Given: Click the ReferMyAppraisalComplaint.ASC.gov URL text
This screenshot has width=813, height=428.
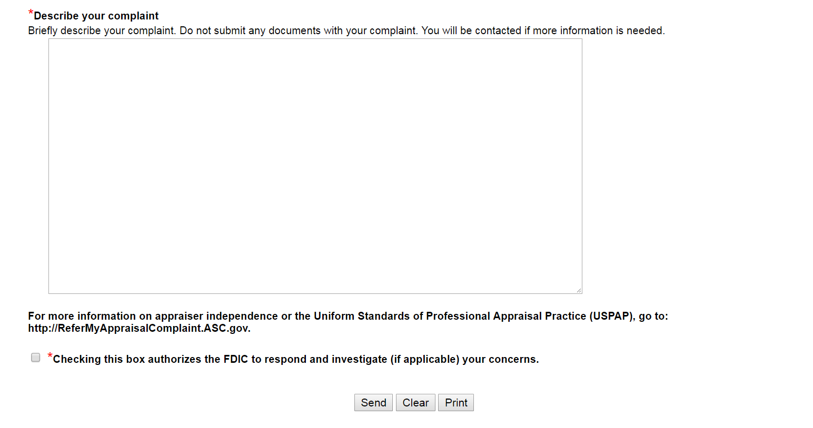Looking at the screenshot, I should click(139, 329).
